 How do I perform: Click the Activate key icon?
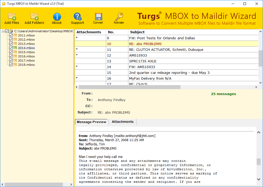tap(119, 16)
